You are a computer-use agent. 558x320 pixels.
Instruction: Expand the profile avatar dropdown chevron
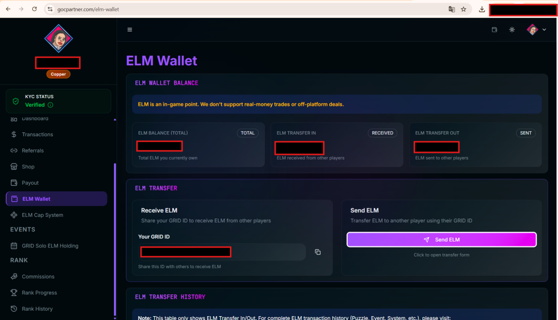[x=544, y=29]
